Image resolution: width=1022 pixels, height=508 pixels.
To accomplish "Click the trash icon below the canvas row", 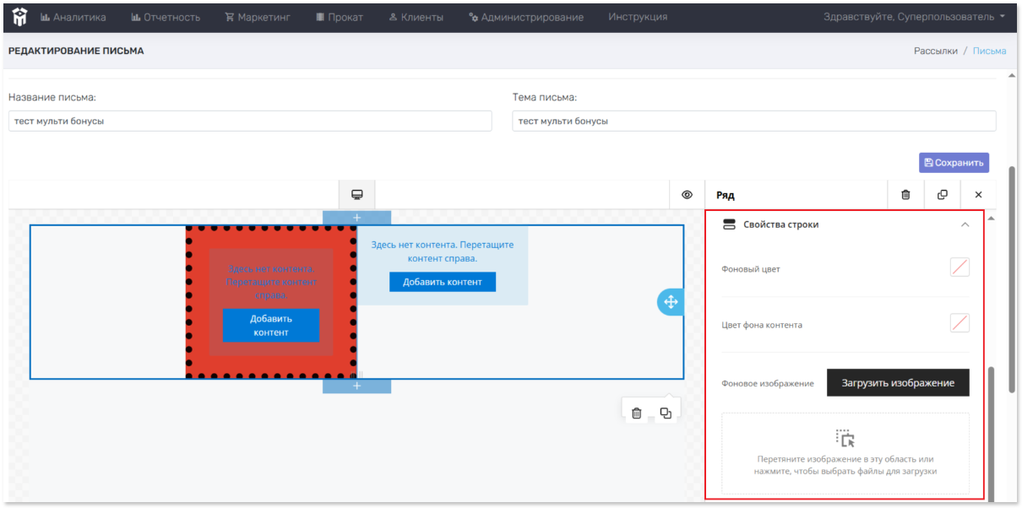I will [x=637, y=413].
